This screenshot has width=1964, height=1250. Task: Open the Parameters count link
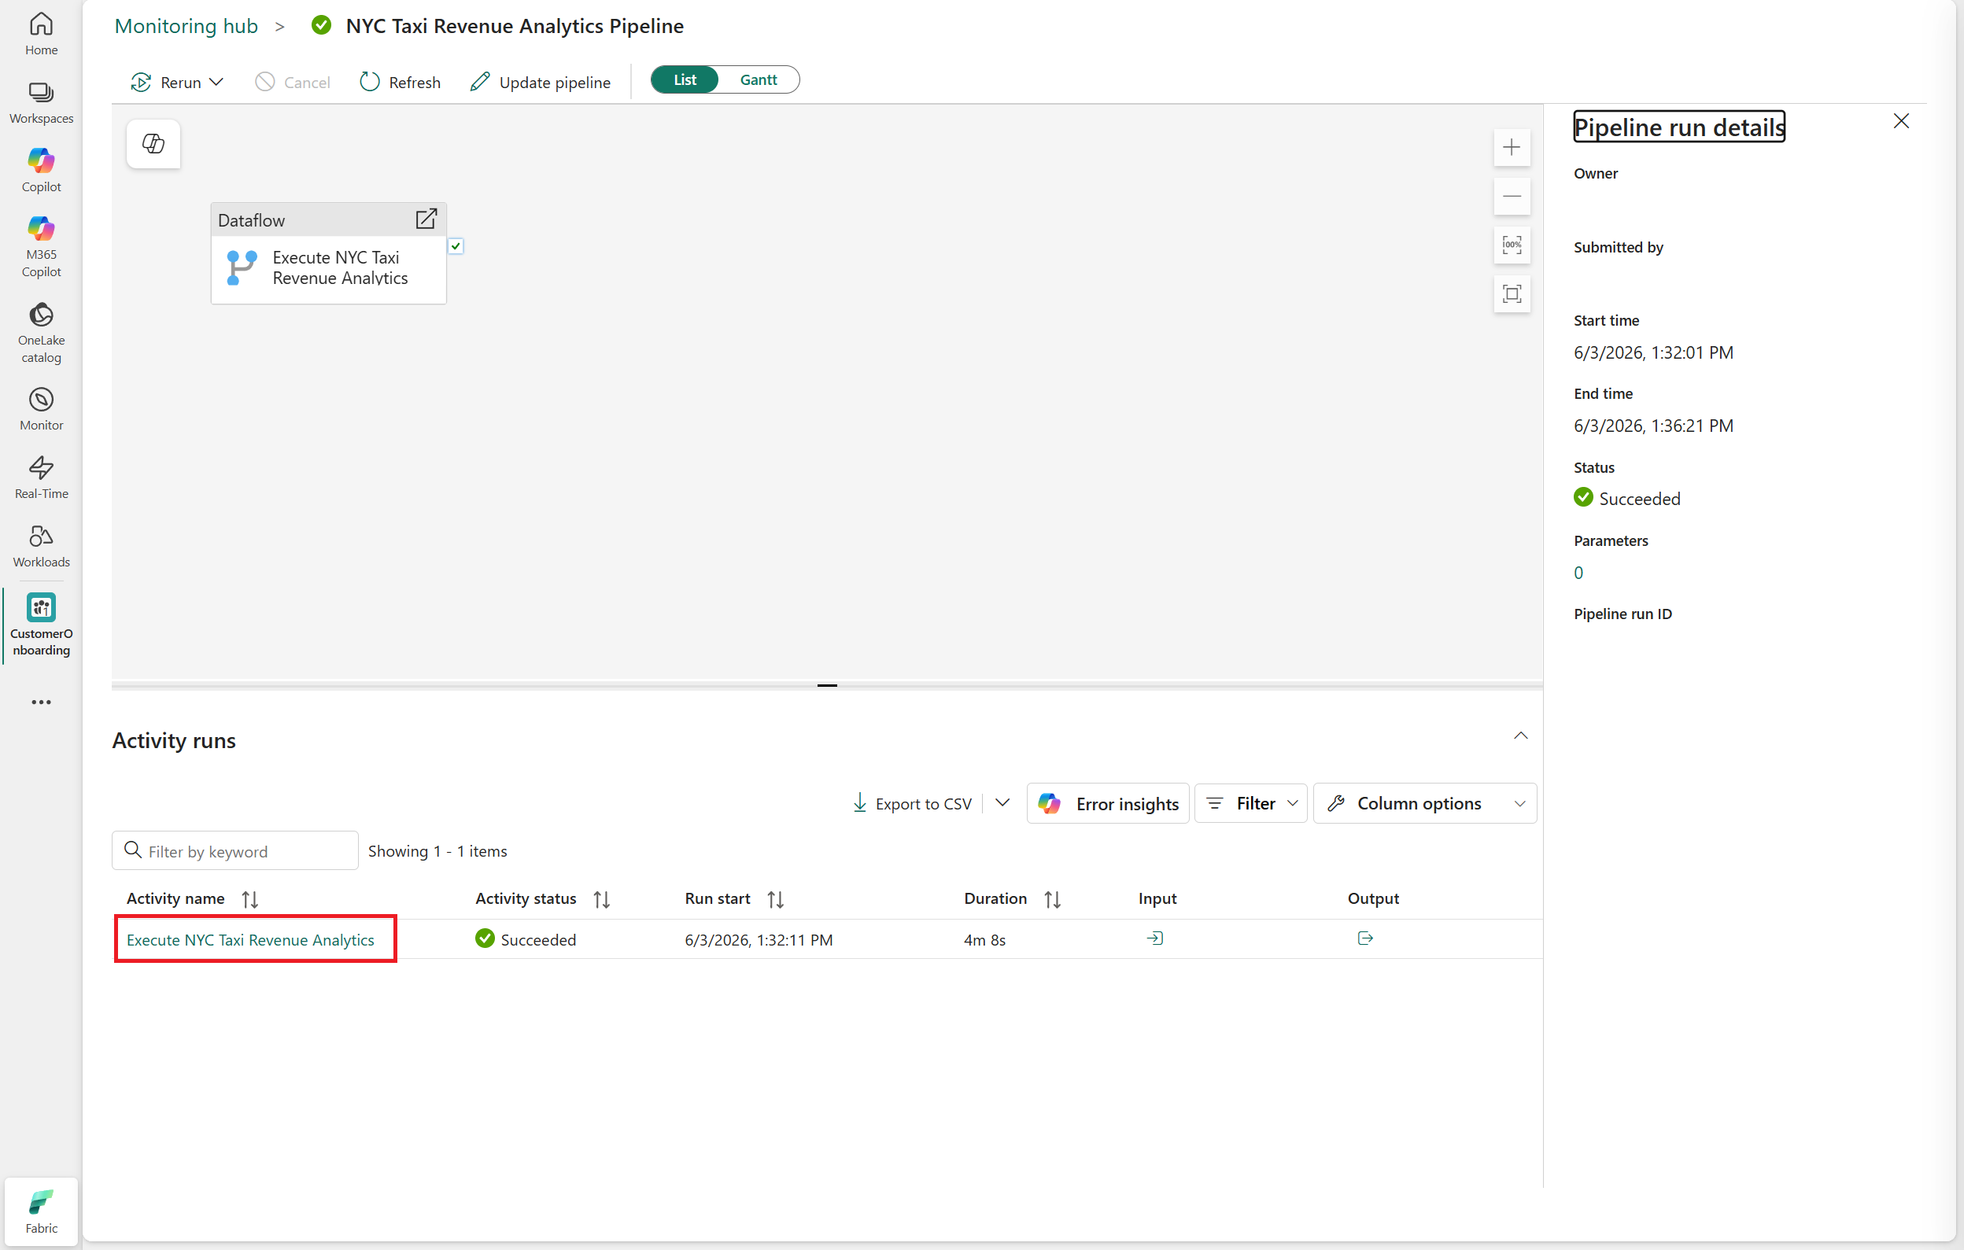tap(1578, 573)
